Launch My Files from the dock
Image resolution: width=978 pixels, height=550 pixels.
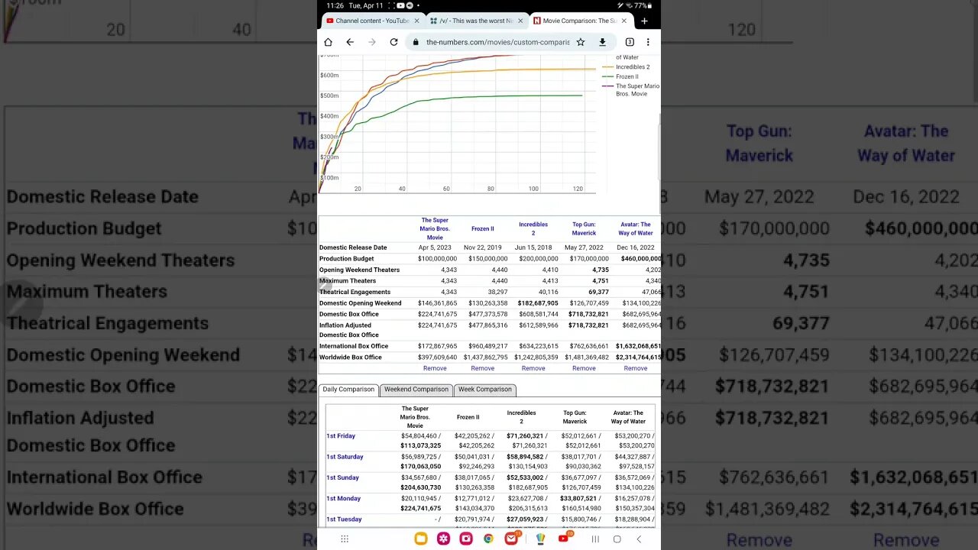[x=420, y=539]
